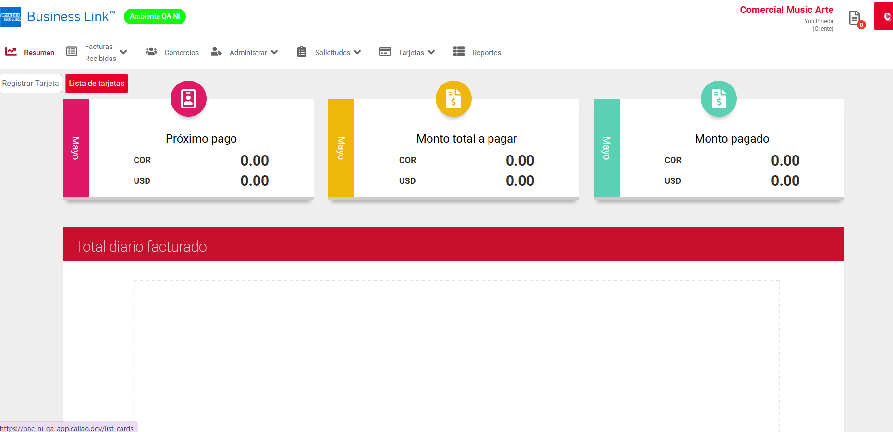
Task: Click the green Monto pagado circle icon
Action: (719, 99)
